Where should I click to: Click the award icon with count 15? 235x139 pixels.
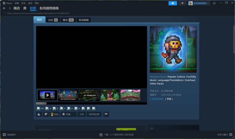coord(40,108)
